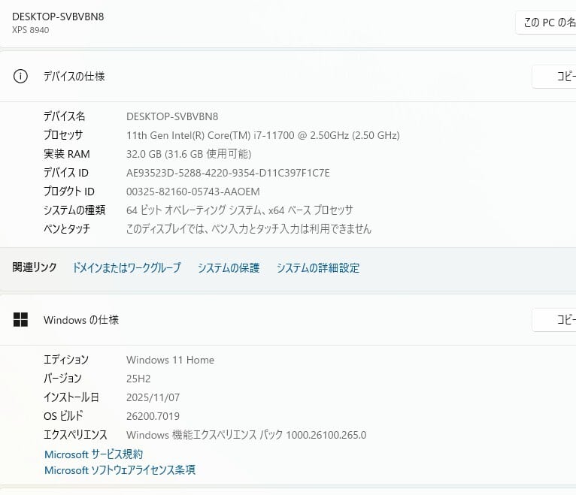The height and width of the screenshot is (495, 576).
Task: Select the ペンとタッチ value text
Action: point(249,229)
